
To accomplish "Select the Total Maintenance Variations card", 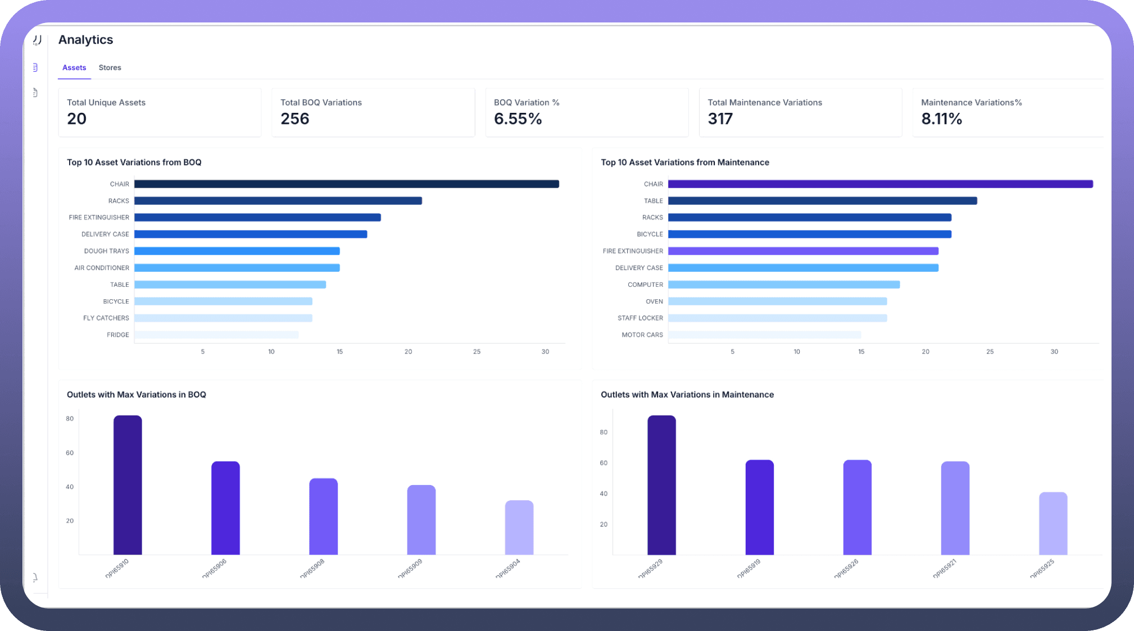I will coord(800,112).
